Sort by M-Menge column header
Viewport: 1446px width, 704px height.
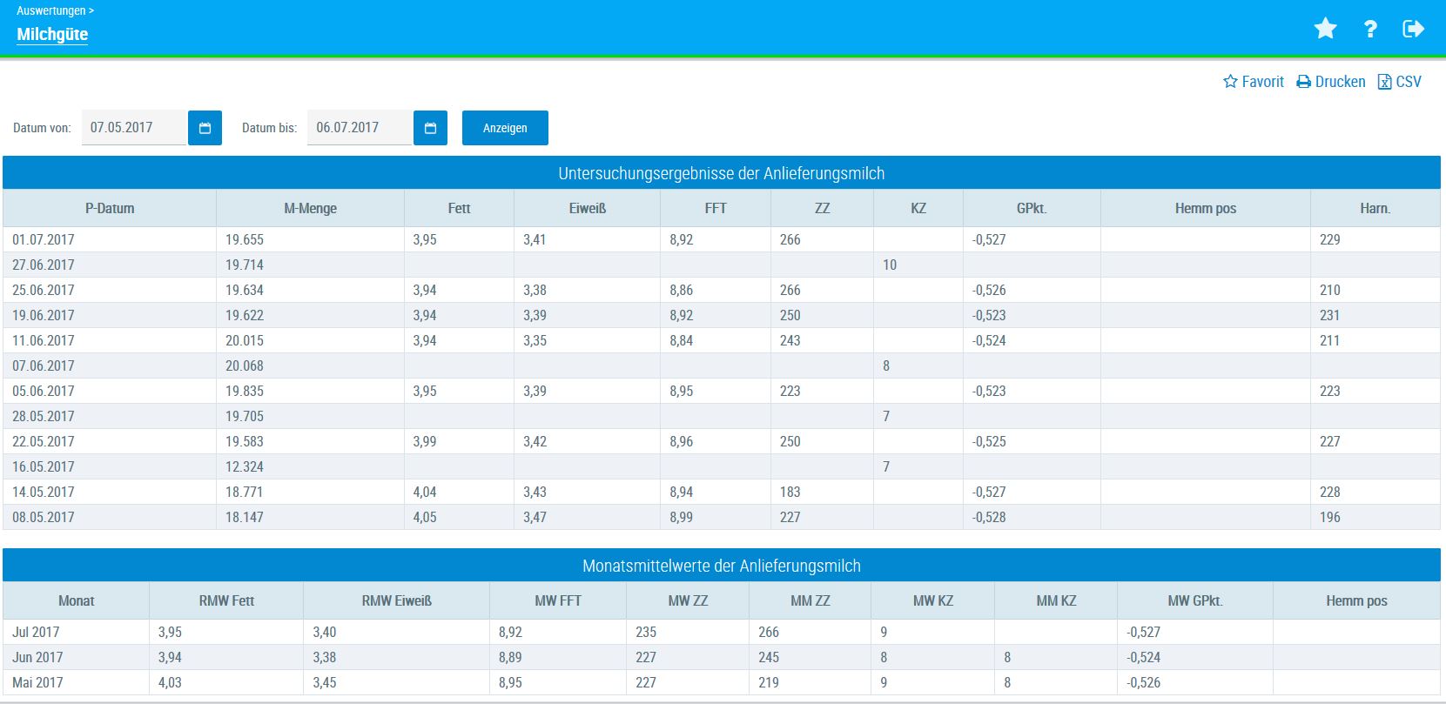[x=310, y=209]
